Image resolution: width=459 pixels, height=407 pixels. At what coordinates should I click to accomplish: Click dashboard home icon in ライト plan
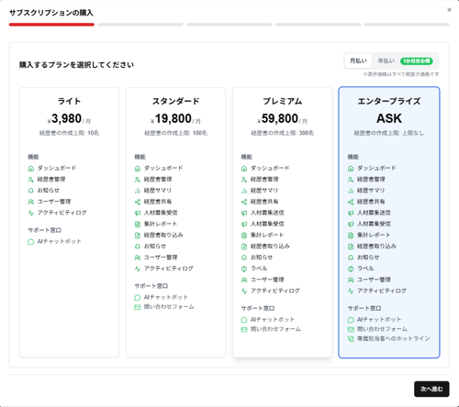[30, 169]
